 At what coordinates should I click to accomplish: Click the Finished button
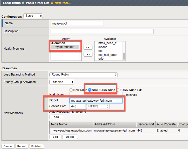37,146
